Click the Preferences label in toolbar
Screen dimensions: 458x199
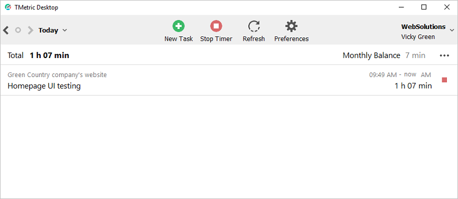point(291,39)
